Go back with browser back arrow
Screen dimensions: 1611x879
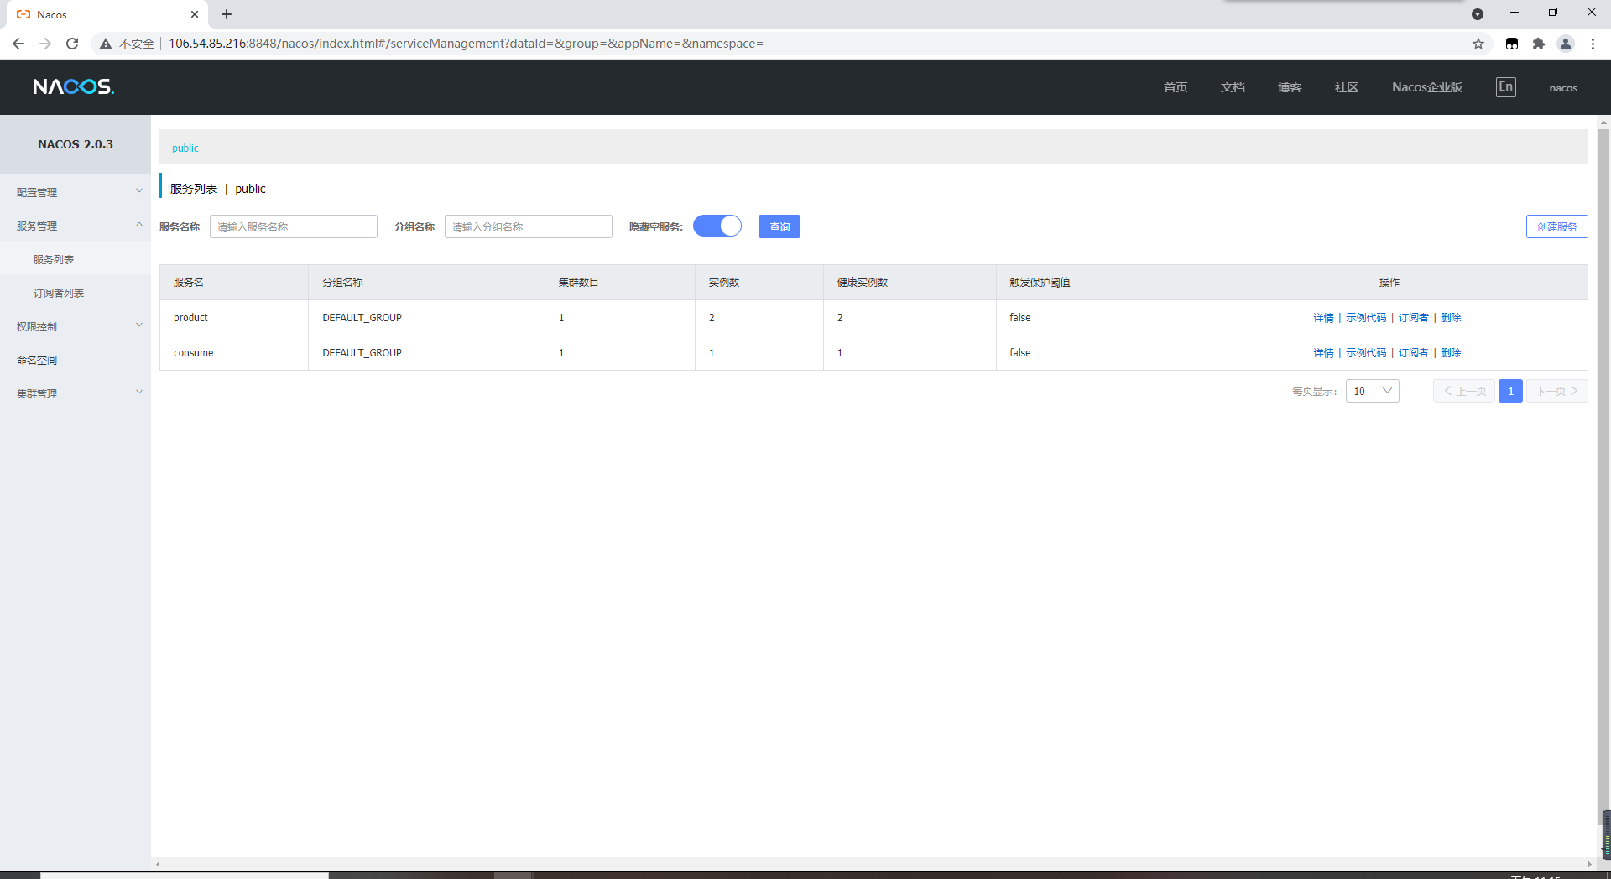pos(18,44)
